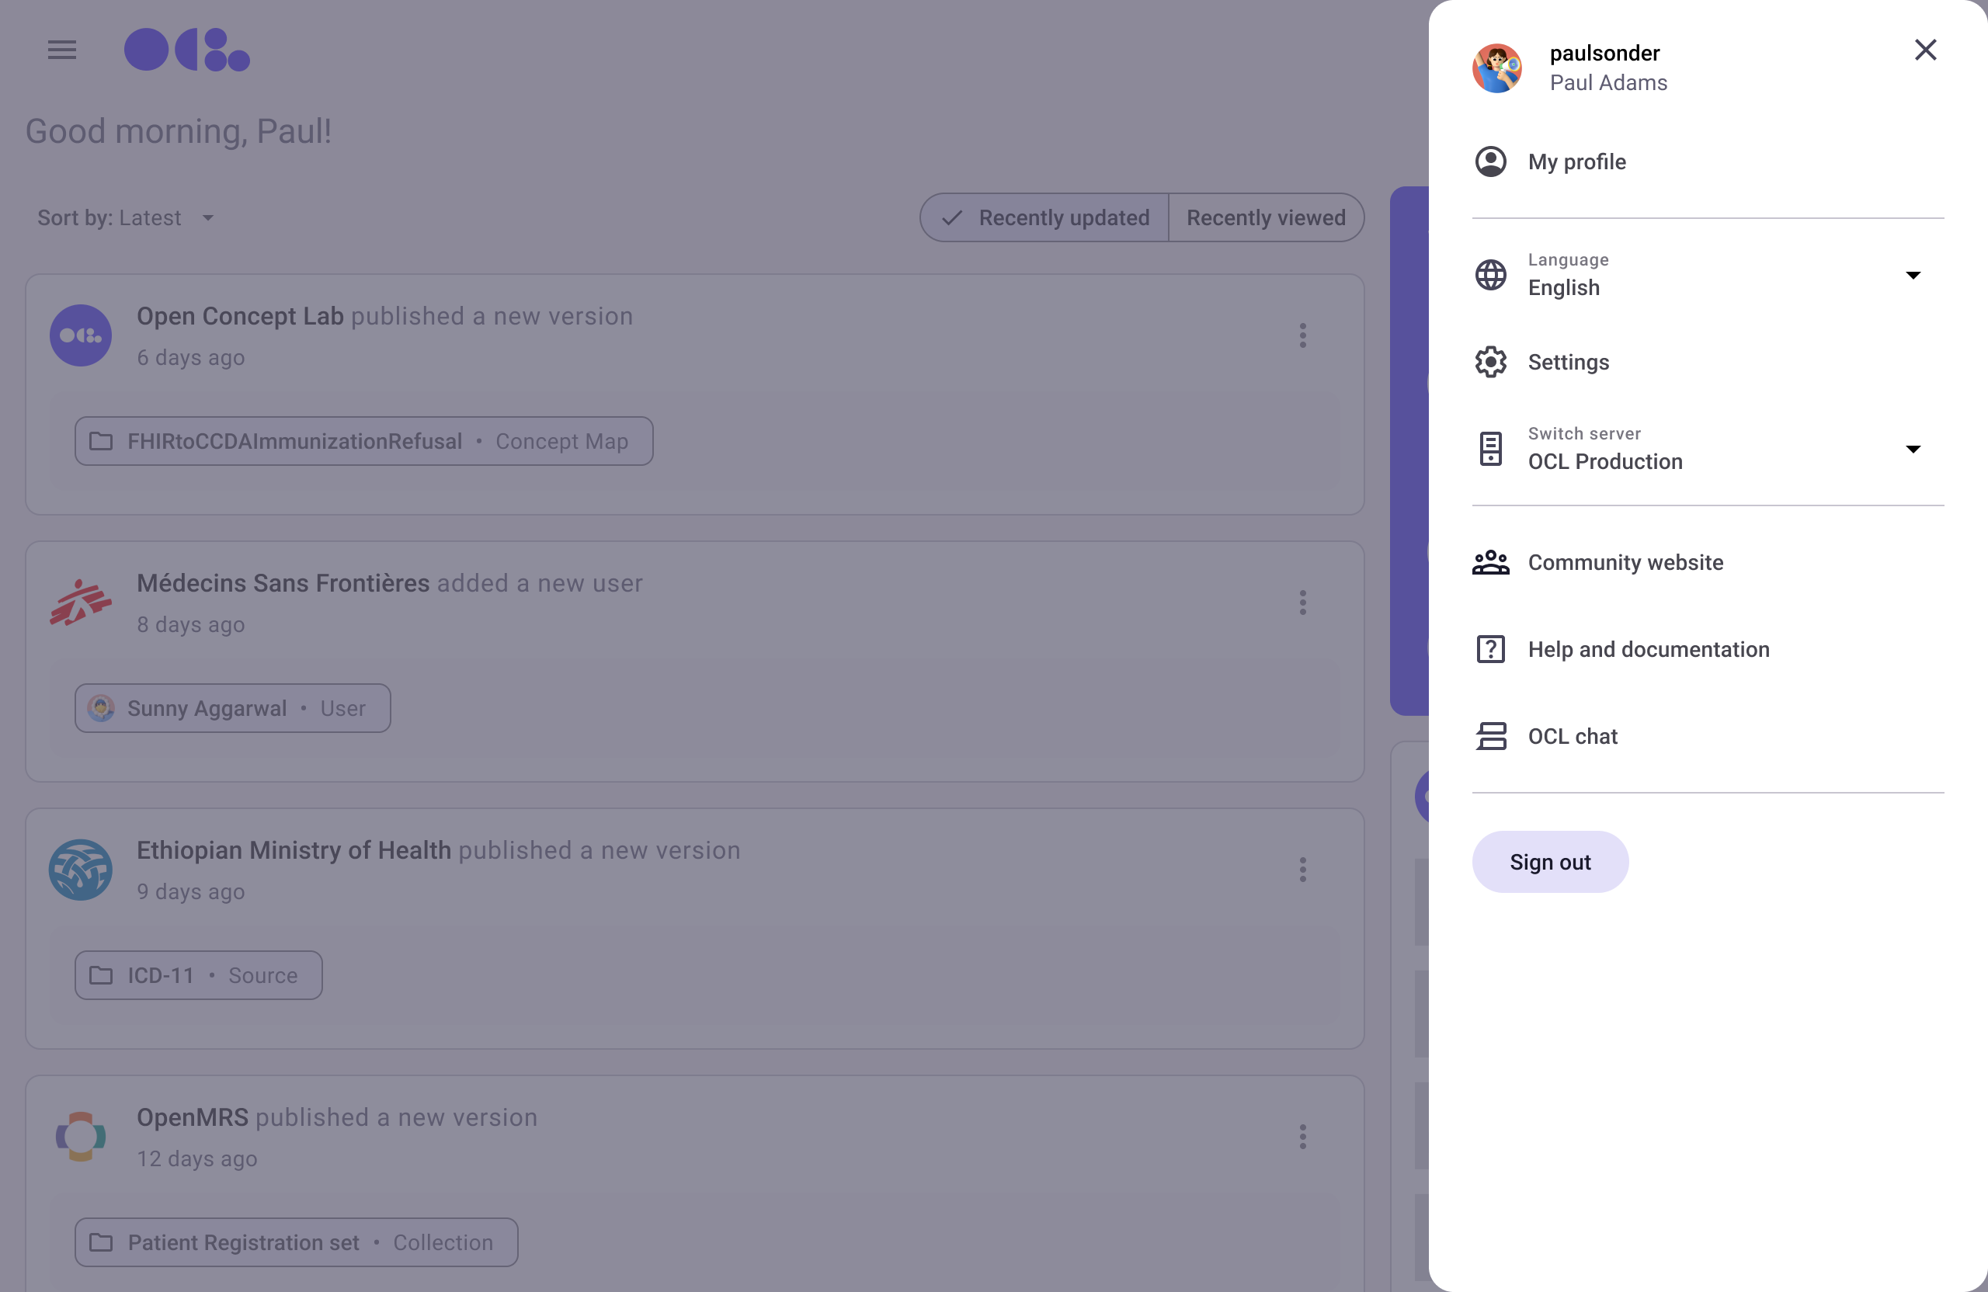Click paulsonder's profile avatar
The width and height of the screenshot is (1988, 1292).
[x=1496, y=68]
